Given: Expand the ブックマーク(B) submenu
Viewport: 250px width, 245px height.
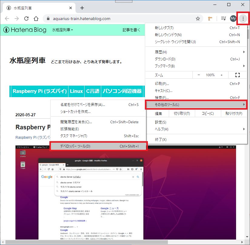Looking at the screenshot, I should (x=196, y=66).
